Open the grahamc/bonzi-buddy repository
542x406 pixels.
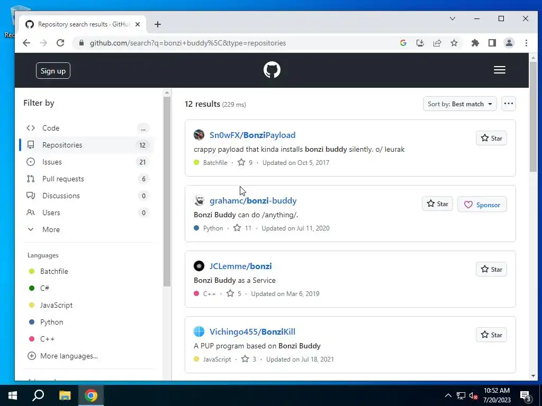(253, 200)
